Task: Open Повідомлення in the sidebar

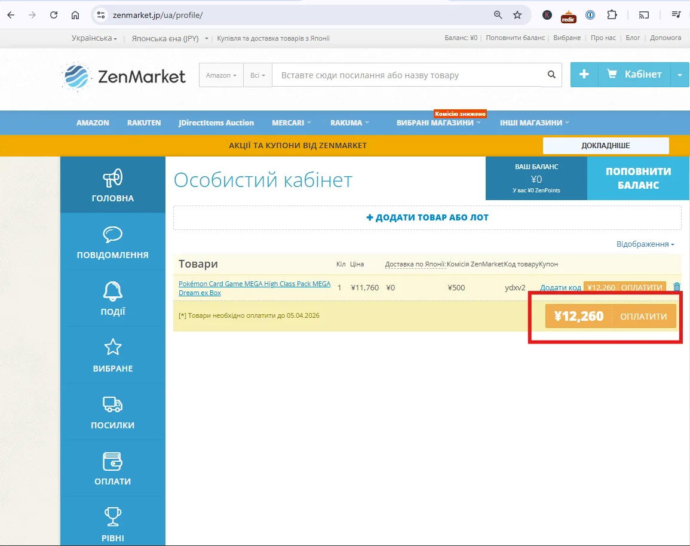Action: point(113,242)
